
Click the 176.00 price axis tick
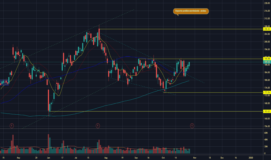267,88
